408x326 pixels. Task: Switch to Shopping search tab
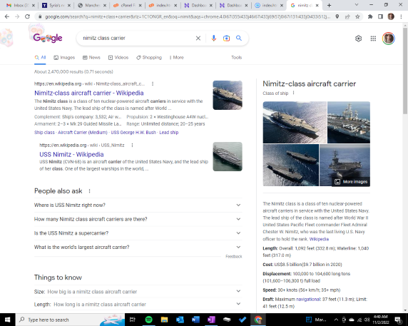coord(149,58)
